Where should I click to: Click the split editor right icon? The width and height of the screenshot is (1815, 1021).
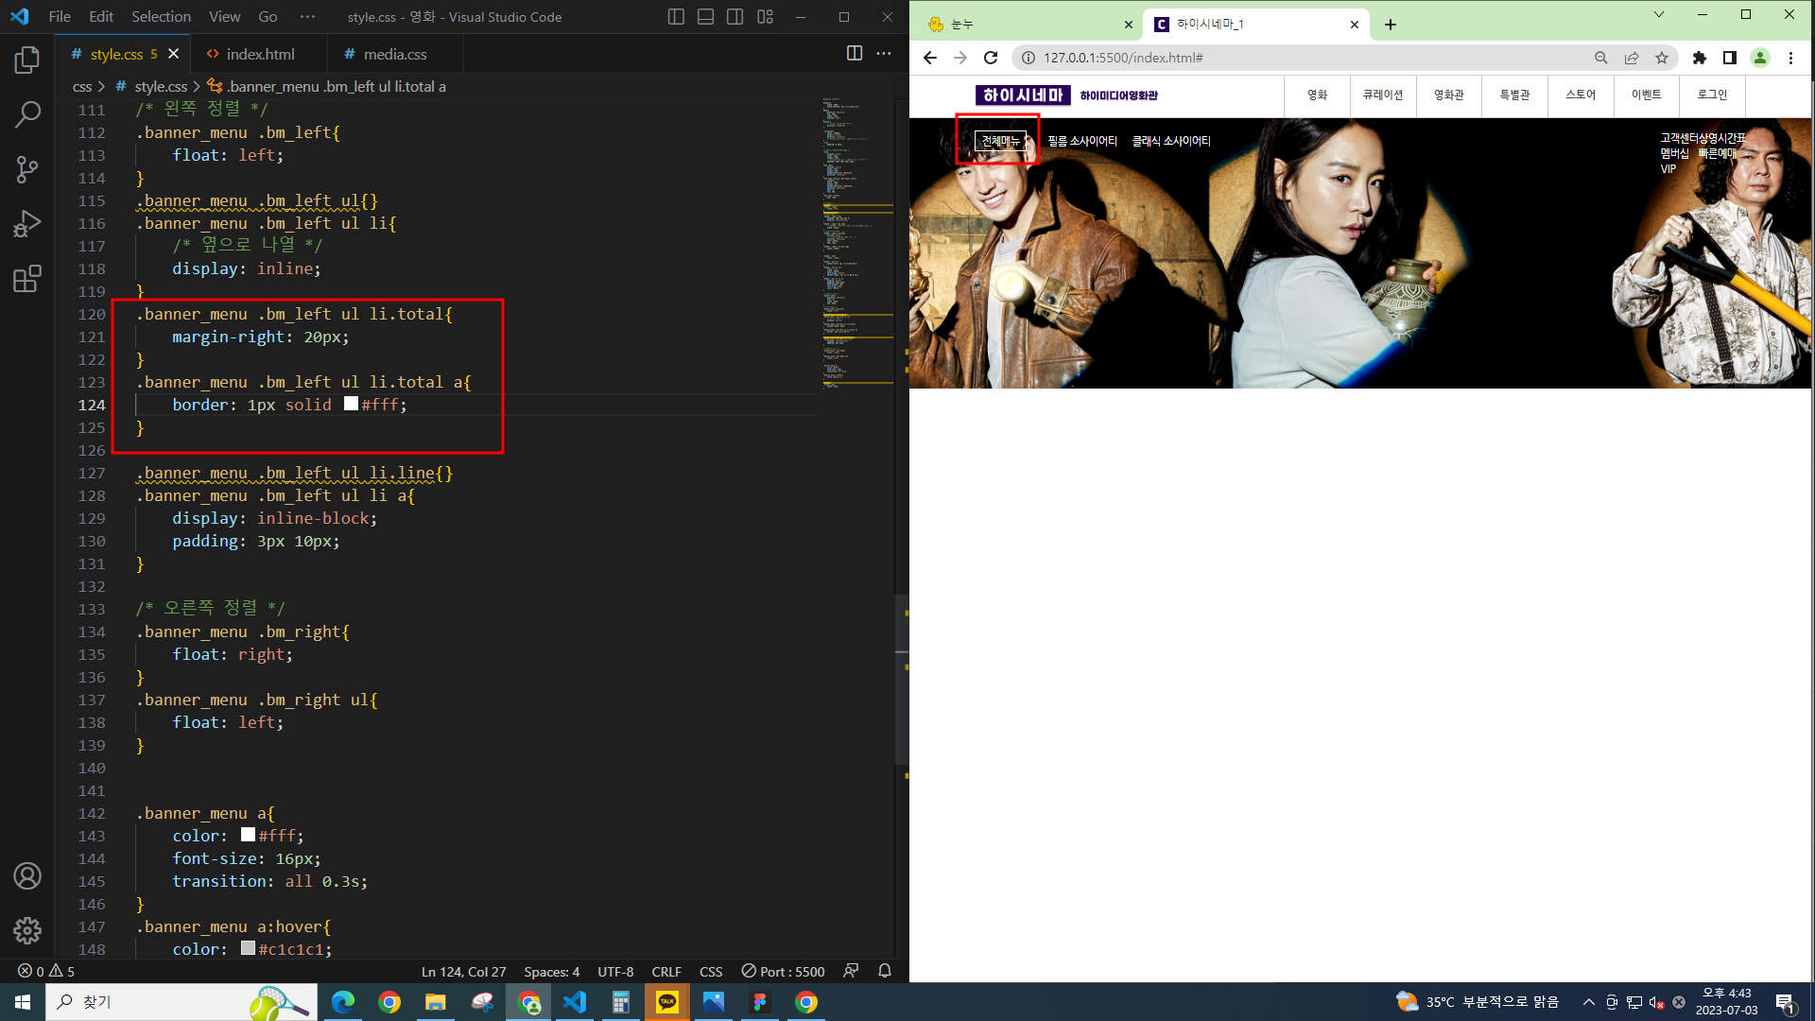click(854, 54)
